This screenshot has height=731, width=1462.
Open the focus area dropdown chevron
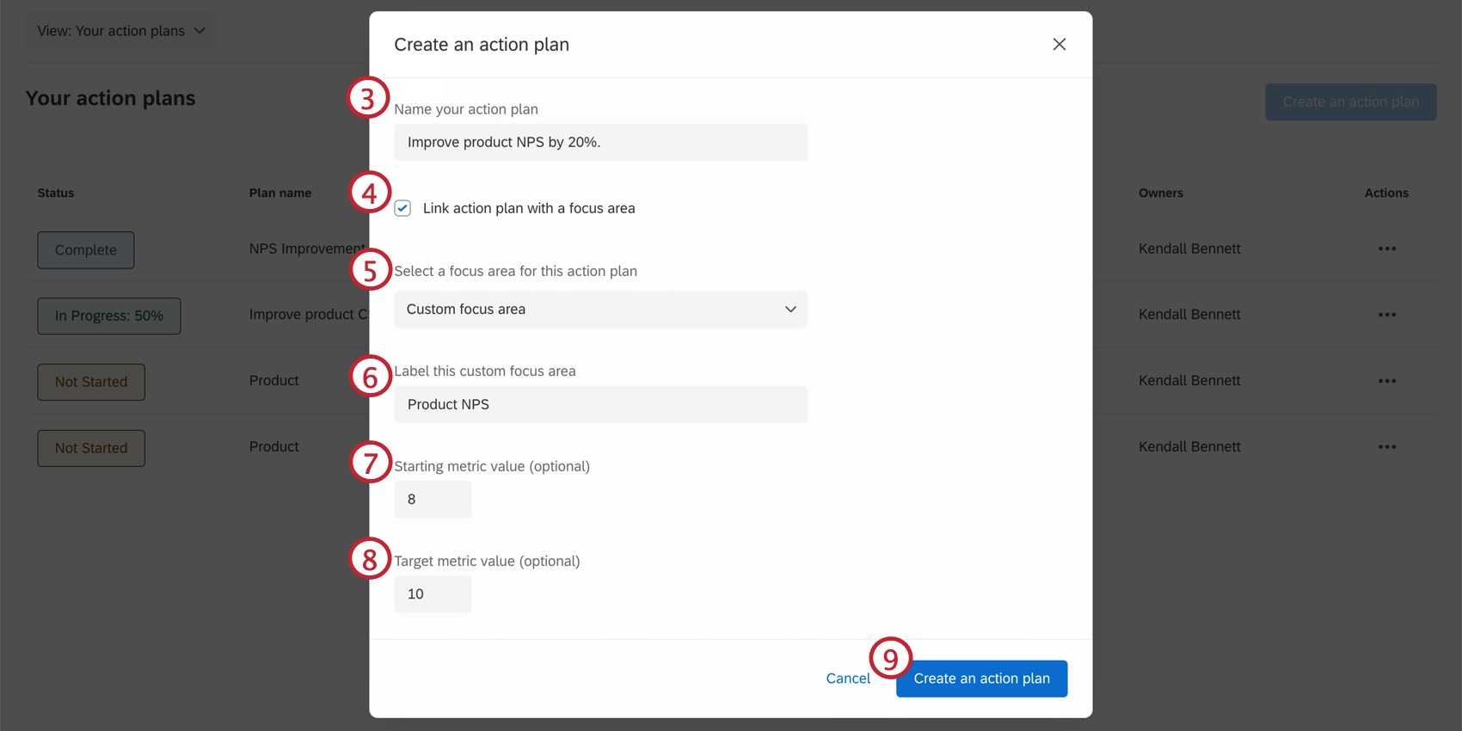789,309
